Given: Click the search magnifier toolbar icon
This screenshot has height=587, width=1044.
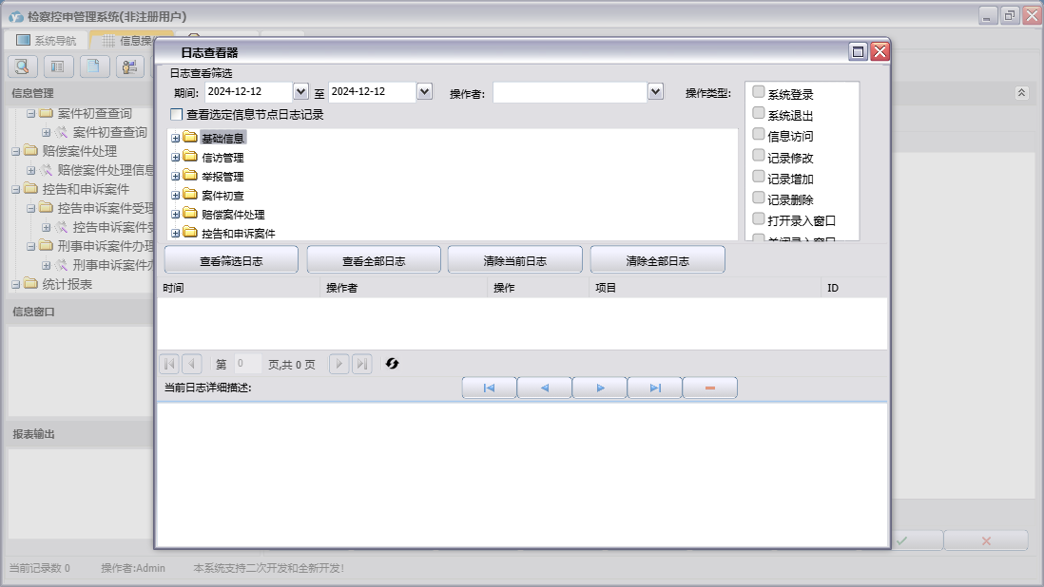Looking at the screenshot, I should point(22,66).
